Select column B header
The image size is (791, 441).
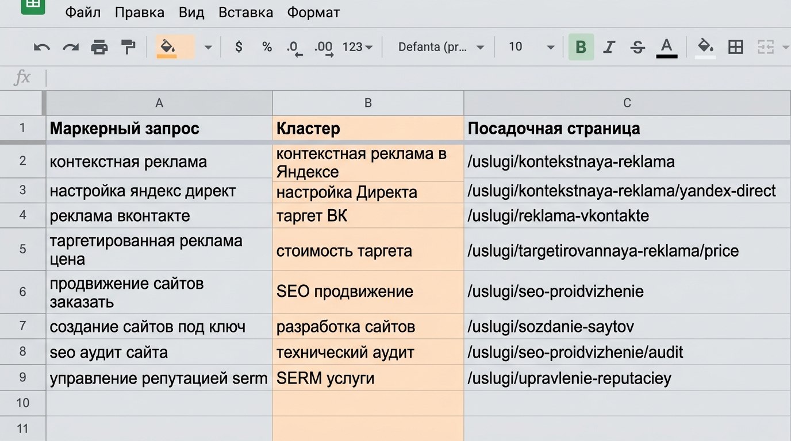click(368, 103)
